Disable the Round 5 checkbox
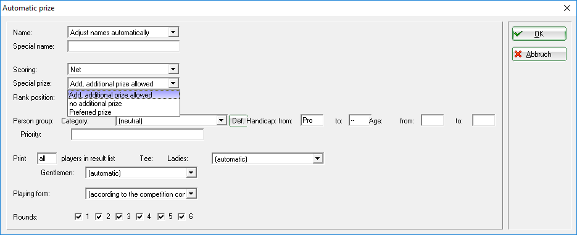 [x=161, y=216]
